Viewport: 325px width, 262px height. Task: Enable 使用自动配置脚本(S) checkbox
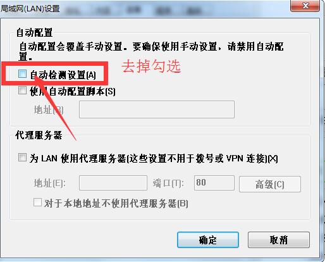point(22,90)
